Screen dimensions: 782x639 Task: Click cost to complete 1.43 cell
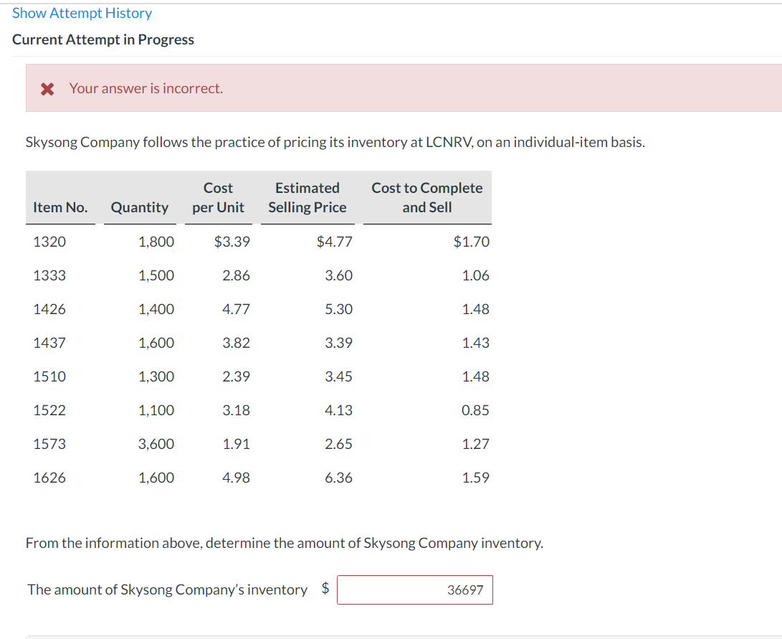click(476, 343)
